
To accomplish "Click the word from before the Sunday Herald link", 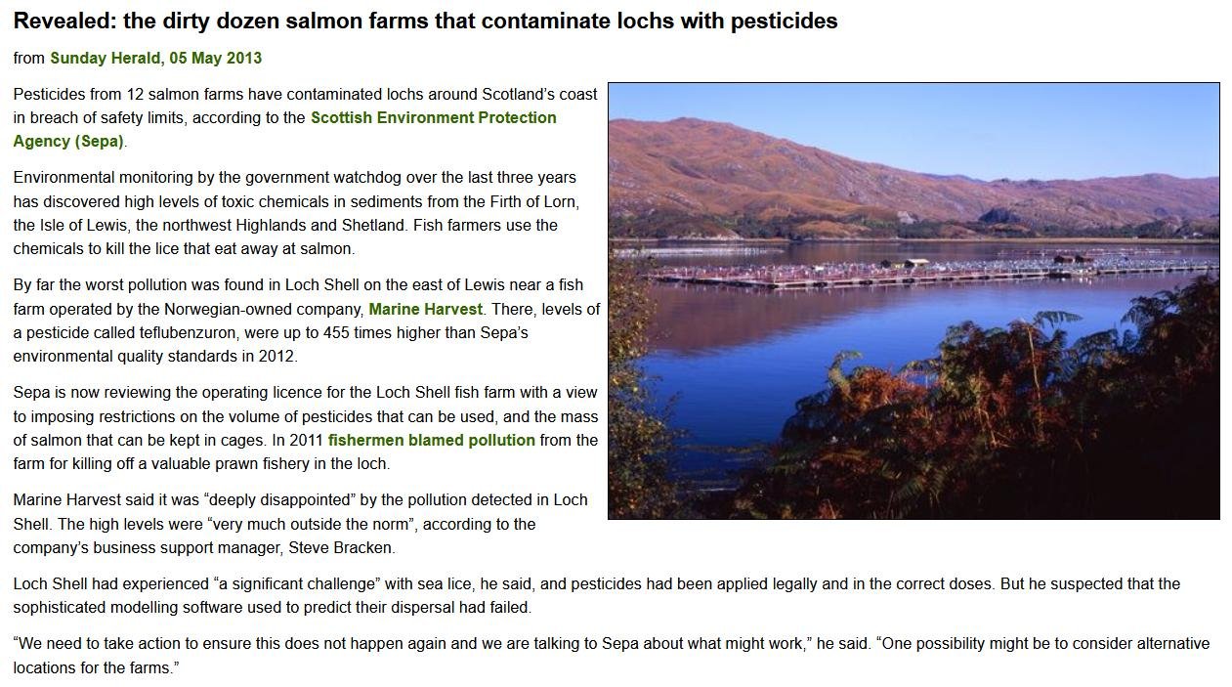I will [x=28, y=58].
